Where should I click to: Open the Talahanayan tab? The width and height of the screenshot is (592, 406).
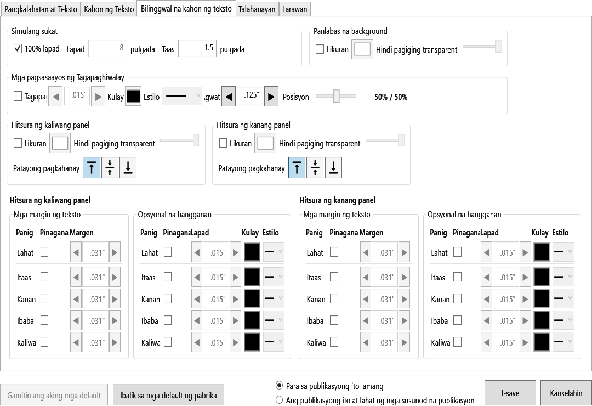[x=257, y=9]
